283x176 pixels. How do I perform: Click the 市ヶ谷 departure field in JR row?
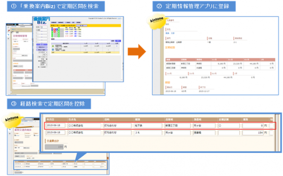(178, 132)
